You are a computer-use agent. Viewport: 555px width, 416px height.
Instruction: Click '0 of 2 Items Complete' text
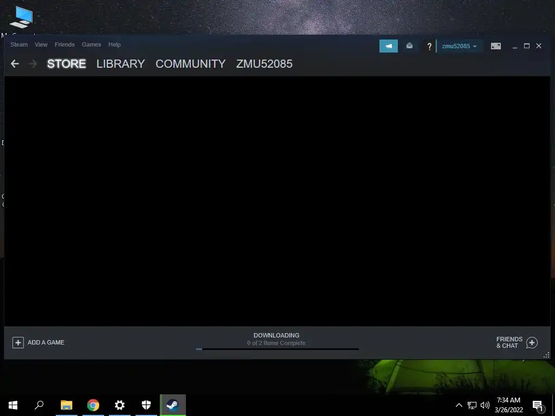(x=276, y=343)
